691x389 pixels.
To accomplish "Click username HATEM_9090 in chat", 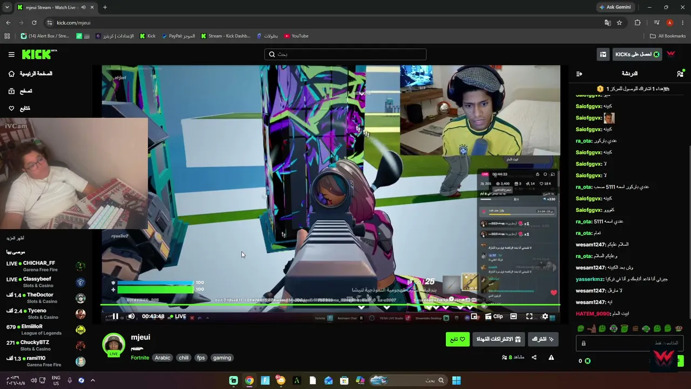I will click(592, 313).
